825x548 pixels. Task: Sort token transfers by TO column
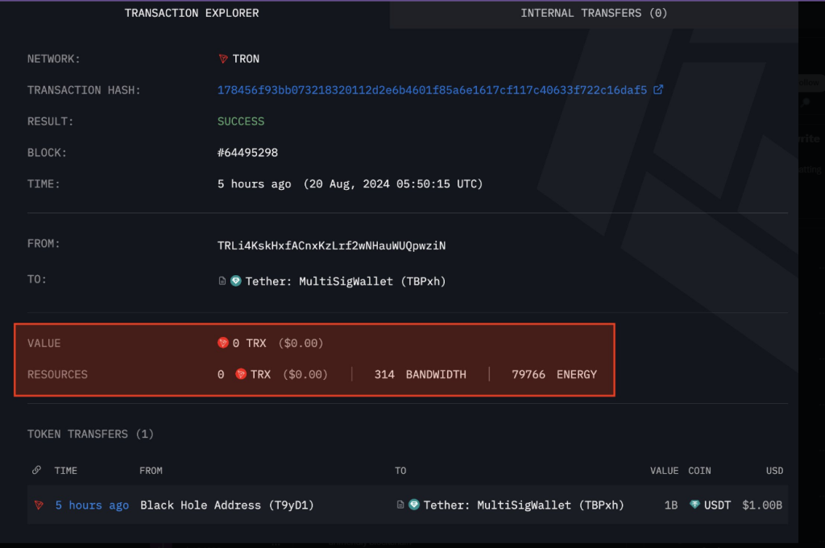(400, 471)
